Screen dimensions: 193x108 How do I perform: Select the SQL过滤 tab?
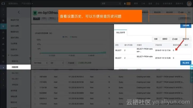[121, 33]
